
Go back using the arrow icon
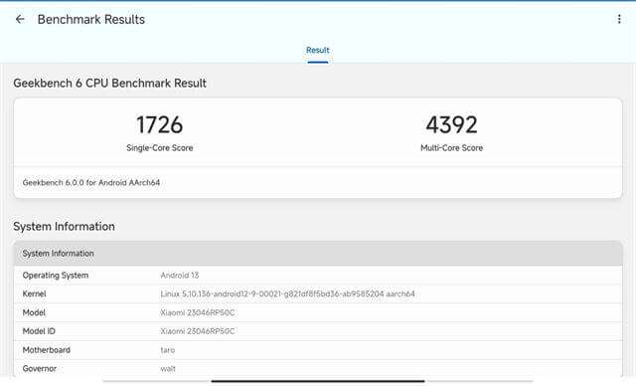coord(20,19)
